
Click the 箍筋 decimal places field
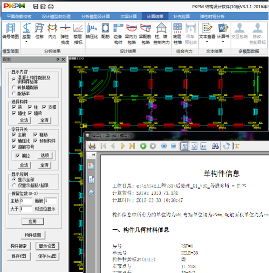click(50, 201)
